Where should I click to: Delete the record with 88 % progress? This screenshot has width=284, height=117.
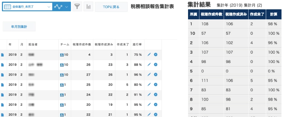point(156,64)
